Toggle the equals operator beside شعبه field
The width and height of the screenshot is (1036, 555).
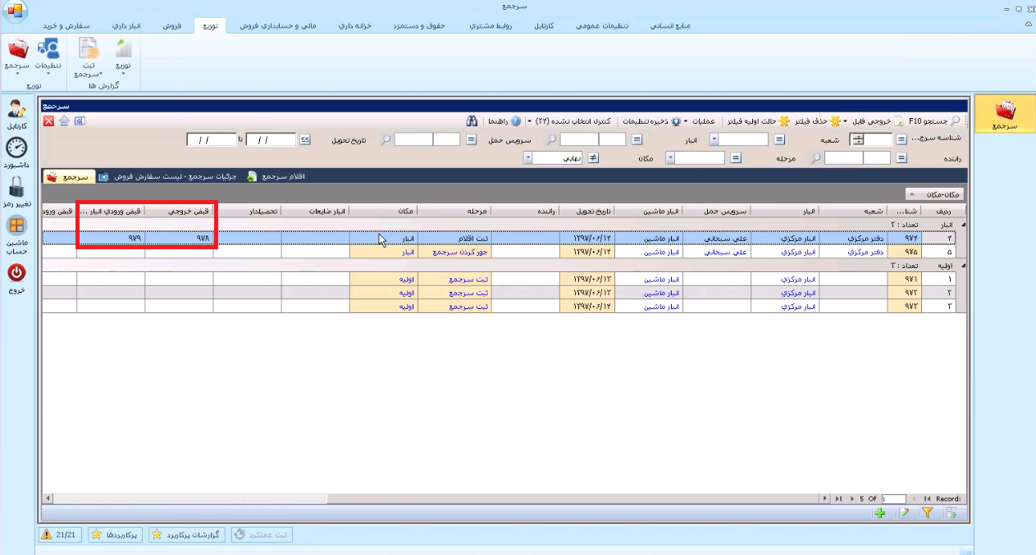point(779,139)
